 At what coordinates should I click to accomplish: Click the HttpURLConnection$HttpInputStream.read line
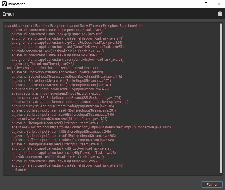tap(91, 127)
